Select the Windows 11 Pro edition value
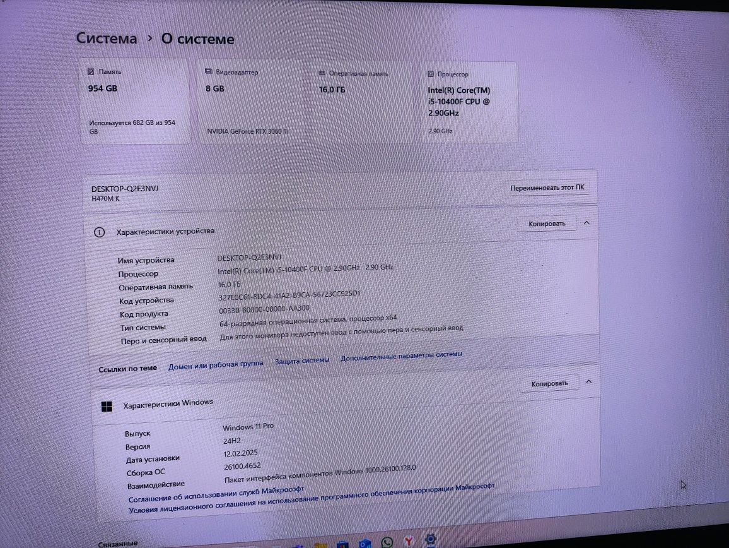The height and width of the screenshot is (548, 729). [x=248, y=427]
